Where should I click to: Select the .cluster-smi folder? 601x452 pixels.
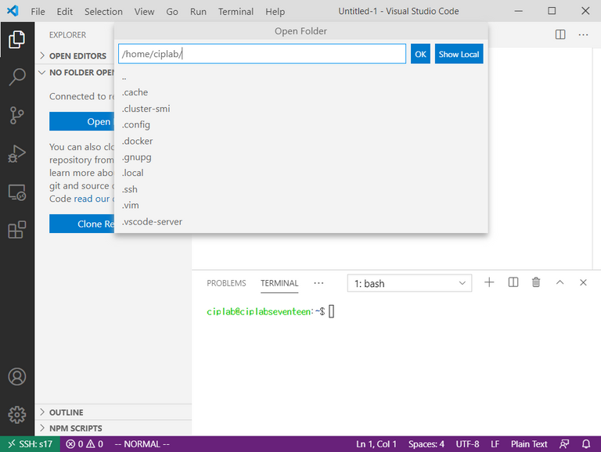coord(300,109)
